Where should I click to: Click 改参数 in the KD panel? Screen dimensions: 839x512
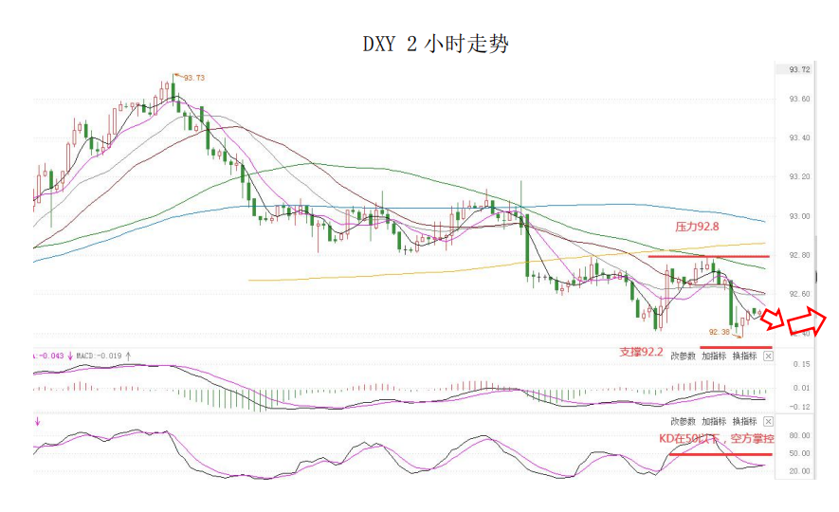coord(684,422)
